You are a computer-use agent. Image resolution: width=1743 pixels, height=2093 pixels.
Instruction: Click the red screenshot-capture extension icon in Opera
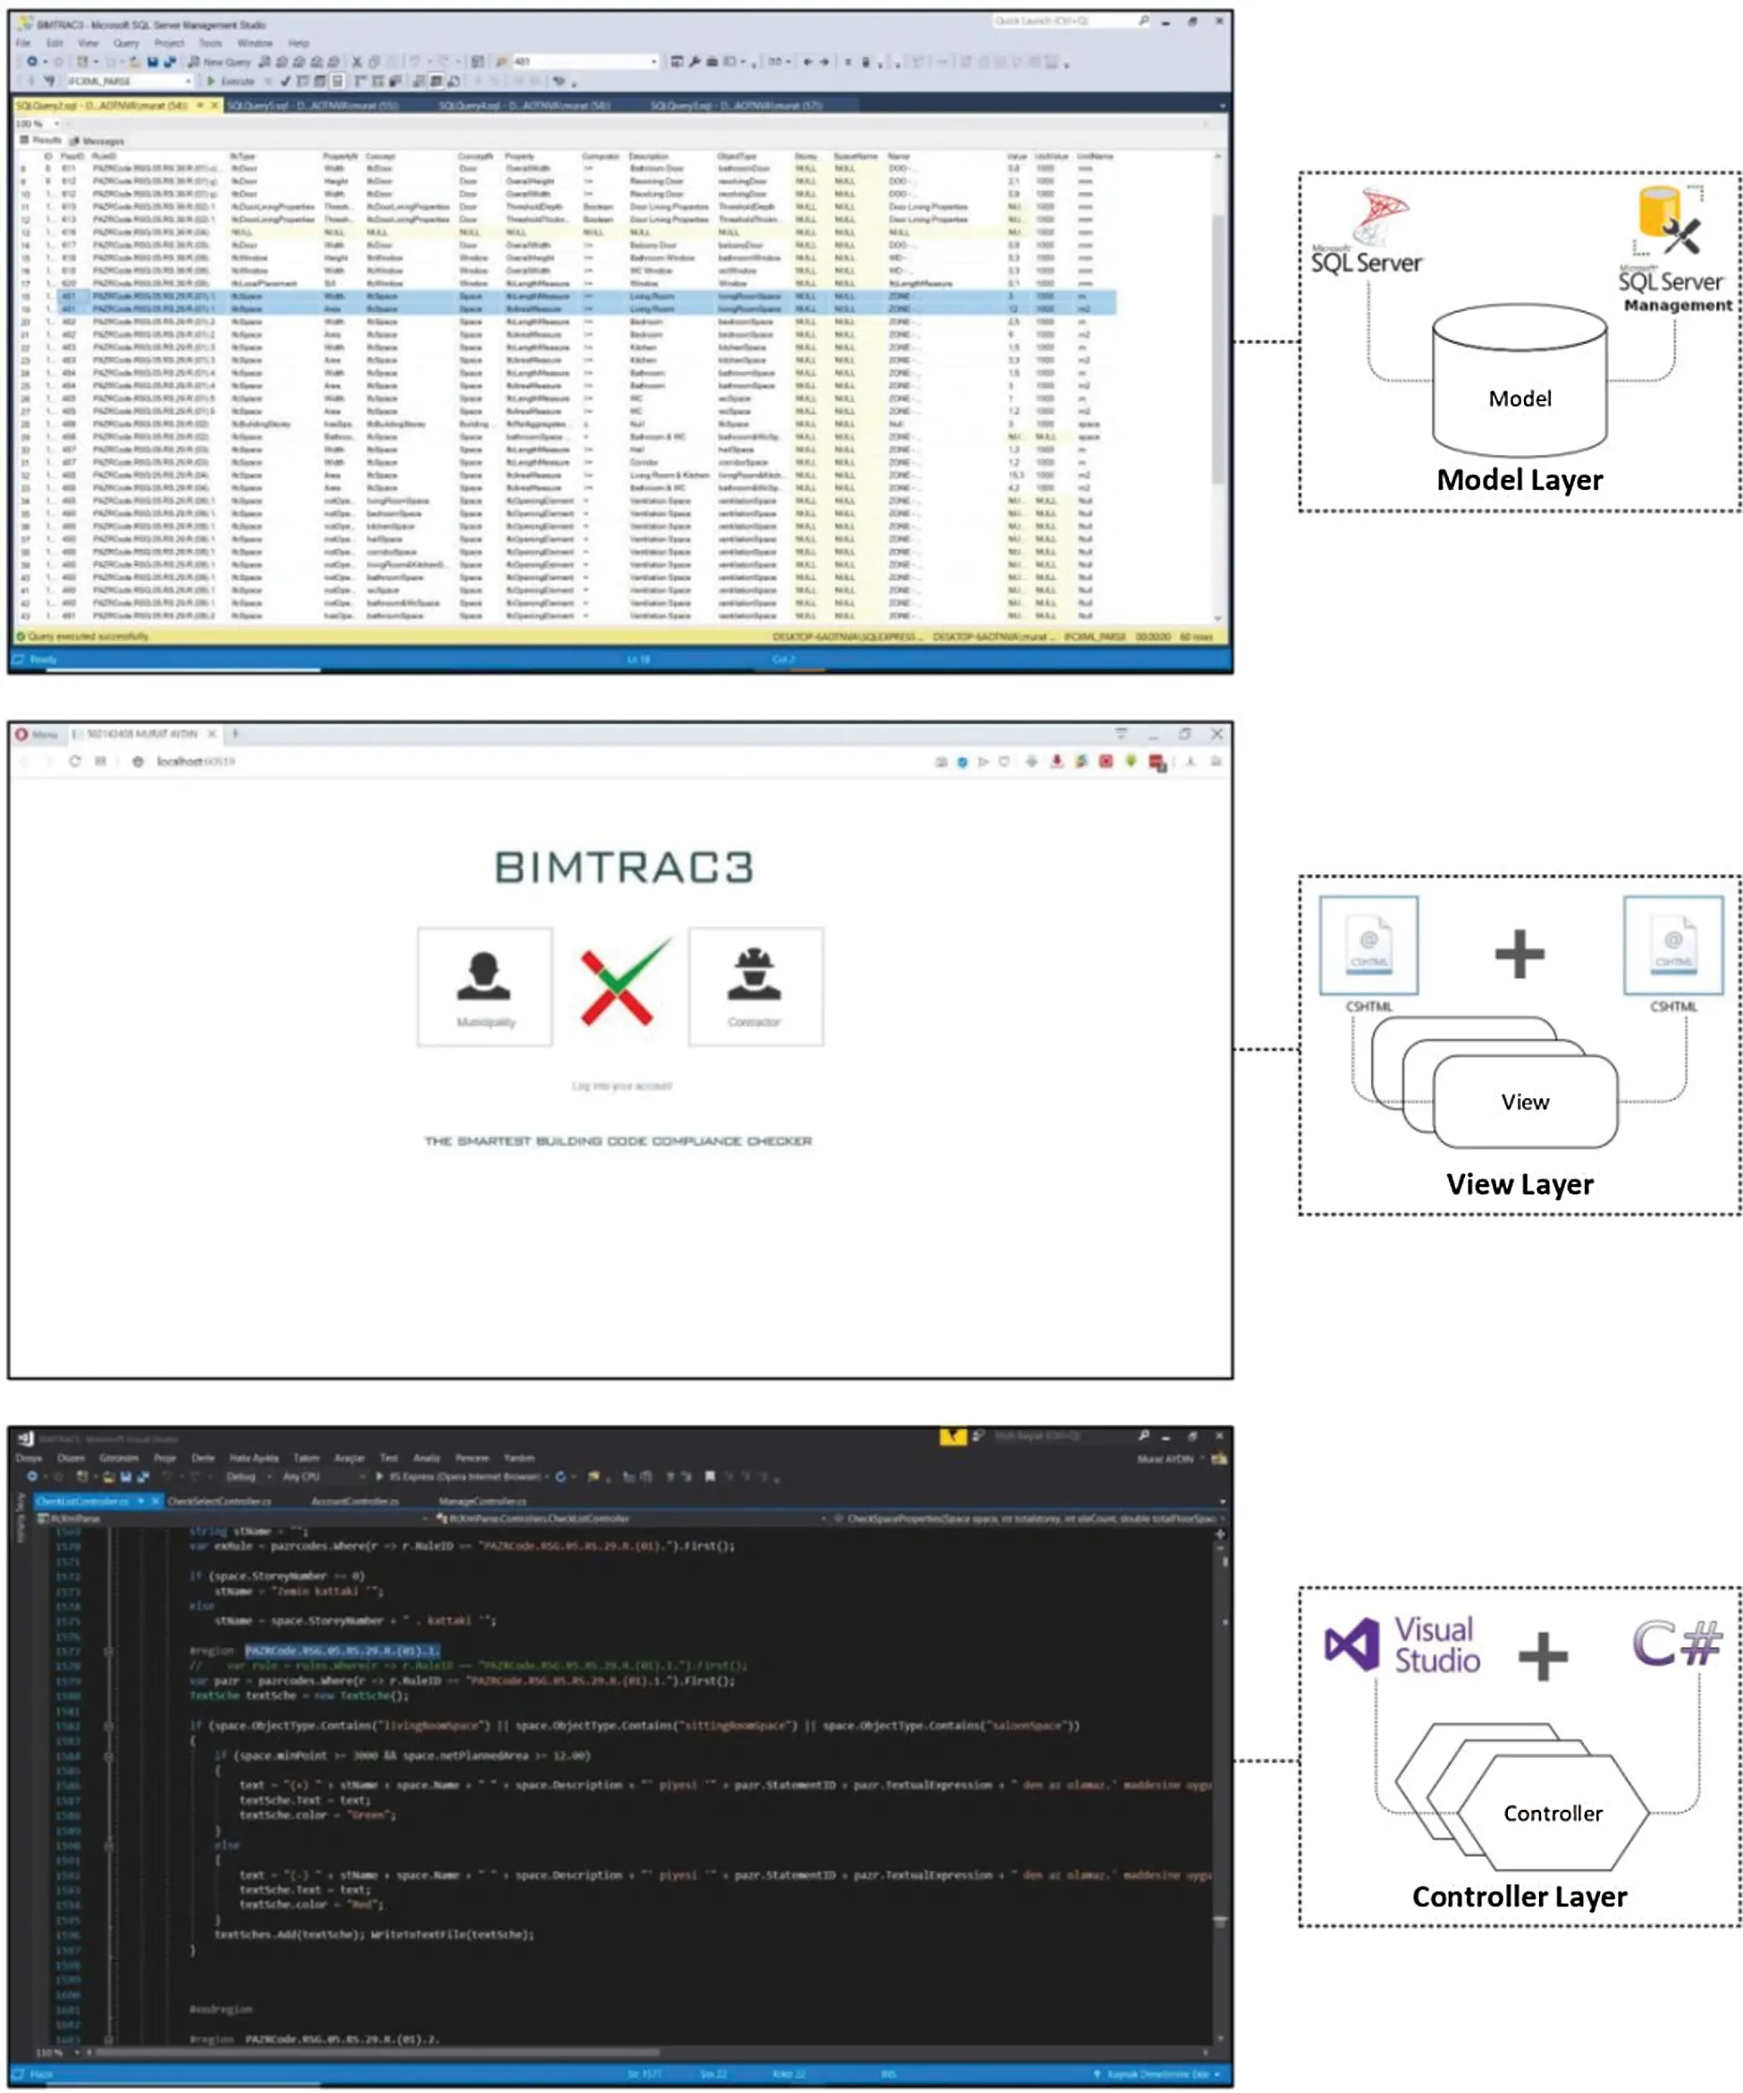(x=1157, y=762)
